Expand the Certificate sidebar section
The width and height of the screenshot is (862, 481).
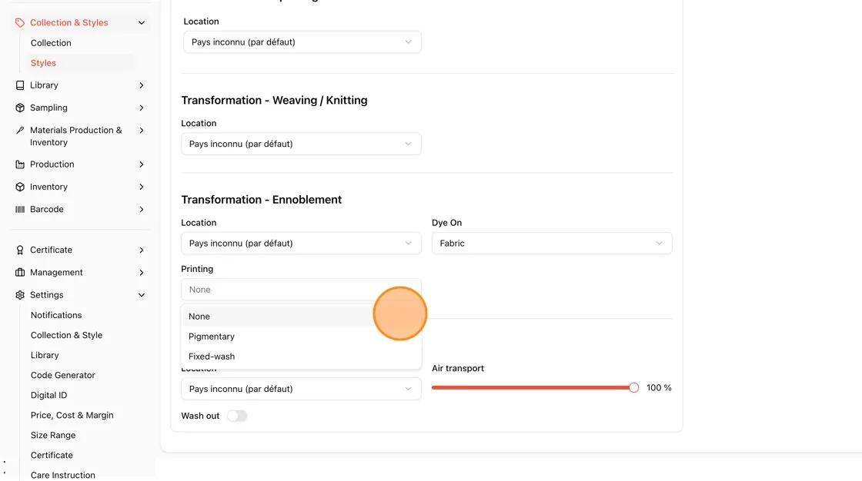(x=142, y=250)
